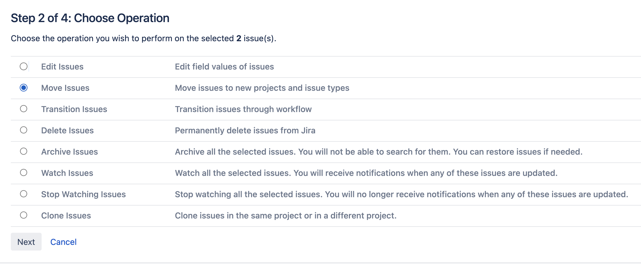Pick the Delete Issues radio option
The height and width of the screenshot is (264, 641).
tap(24, 130)
